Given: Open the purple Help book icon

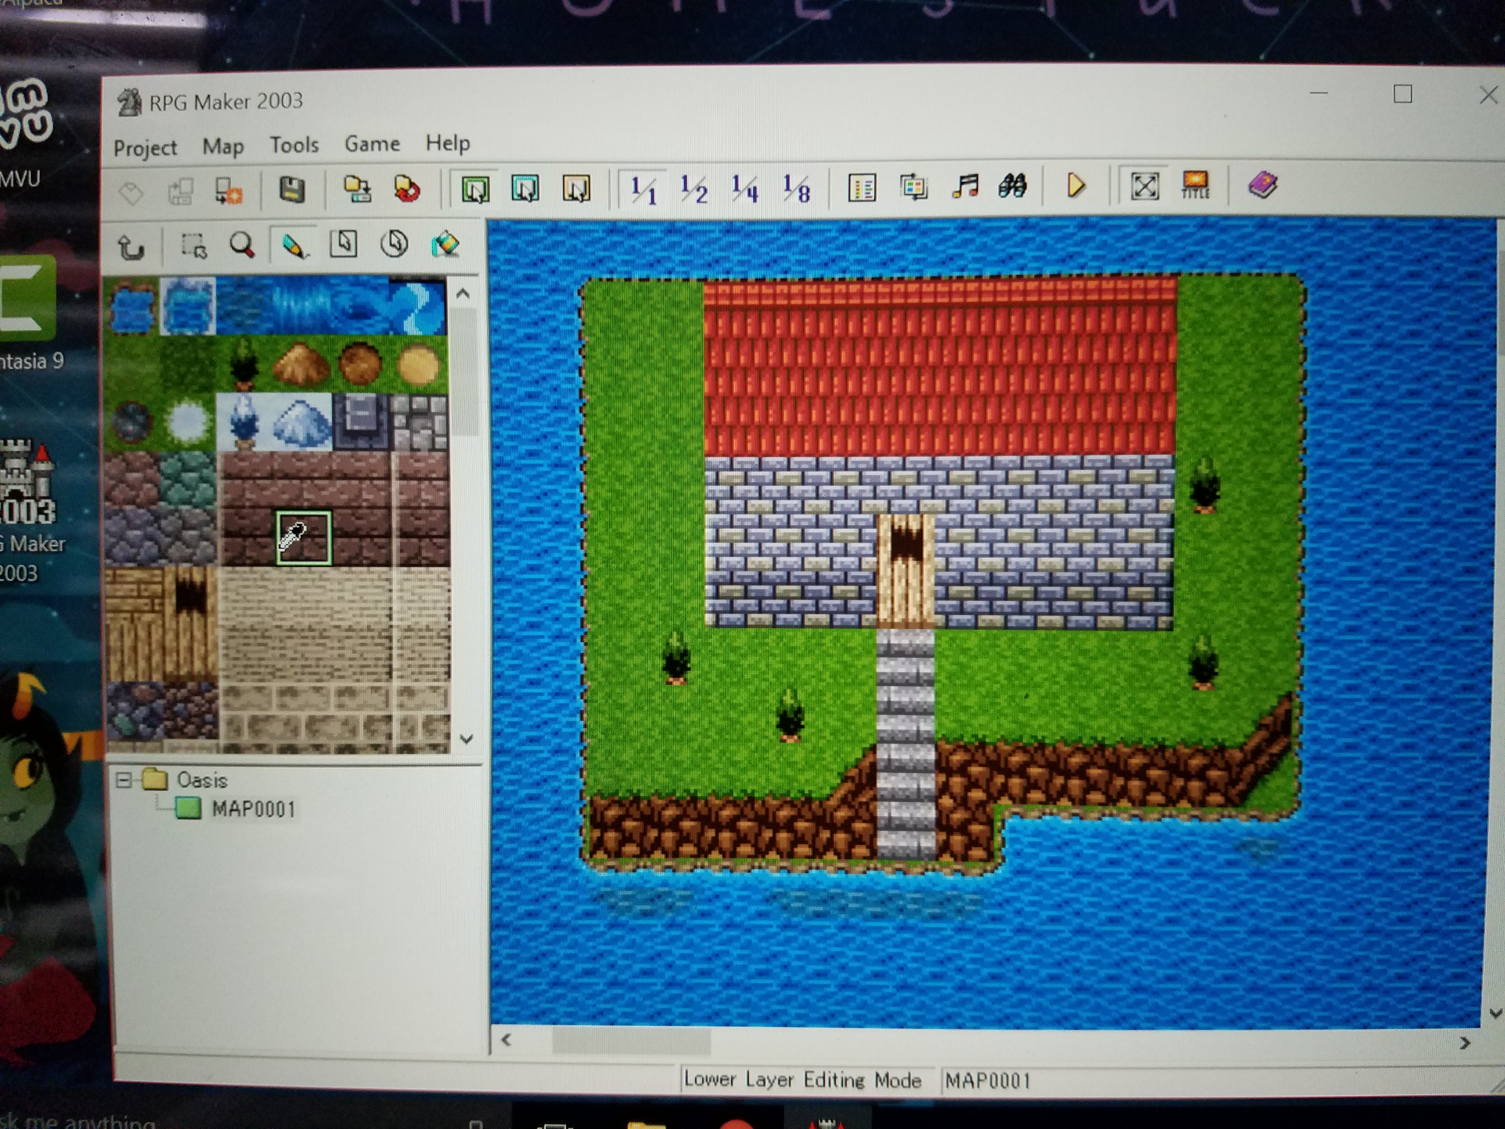Looking at the screenshot, I should tap(1263, 185).
